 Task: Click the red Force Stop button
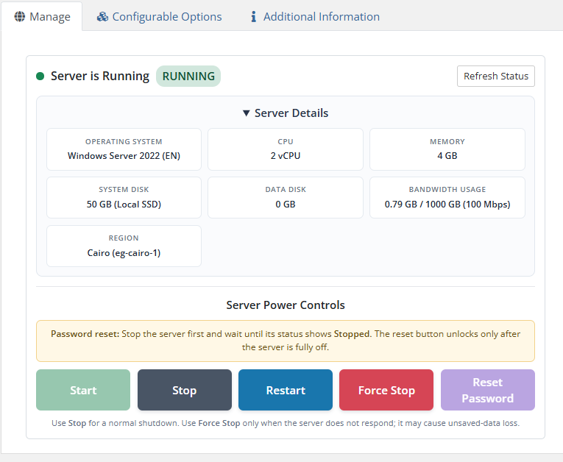386,390
